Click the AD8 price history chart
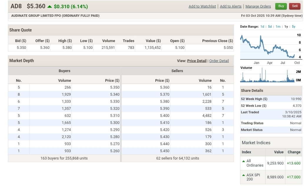 coord(267,47)
